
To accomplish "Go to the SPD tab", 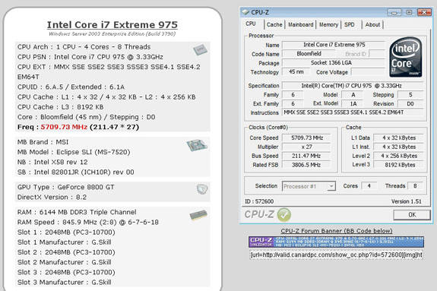I will point(349,24).
